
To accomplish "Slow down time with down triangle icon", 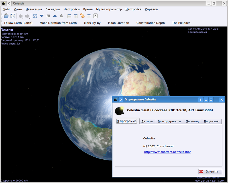I will 42,16.
